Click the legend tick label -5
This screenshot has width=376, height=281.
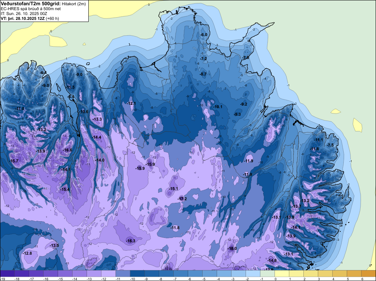(x=205, y=279)
